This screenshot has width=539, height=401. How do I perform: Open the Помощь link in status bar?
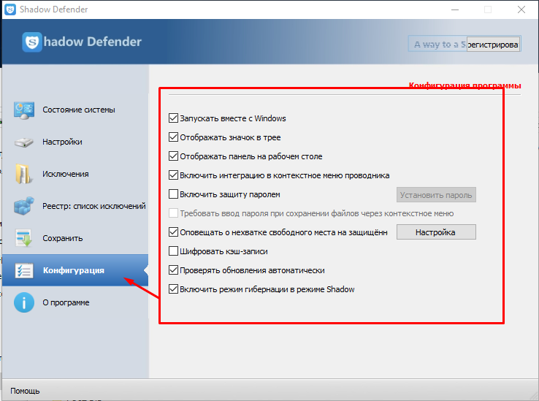pyautogui.click(x=25, y=391)
